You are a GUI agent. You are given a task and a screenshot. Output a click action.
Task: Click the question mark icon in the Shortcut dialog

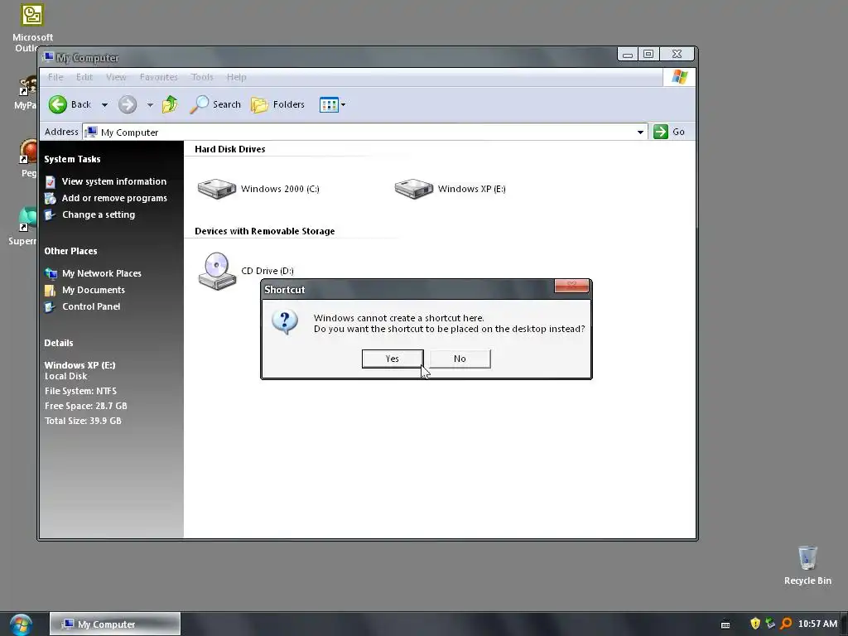click(285, 322)
